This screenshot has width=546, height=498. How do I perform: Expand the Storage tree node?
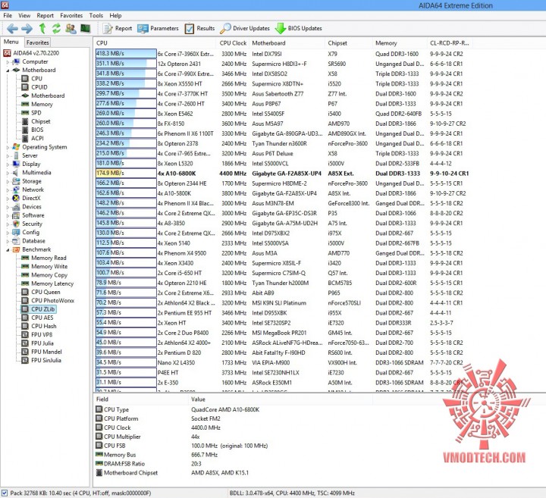click(8, 181)
